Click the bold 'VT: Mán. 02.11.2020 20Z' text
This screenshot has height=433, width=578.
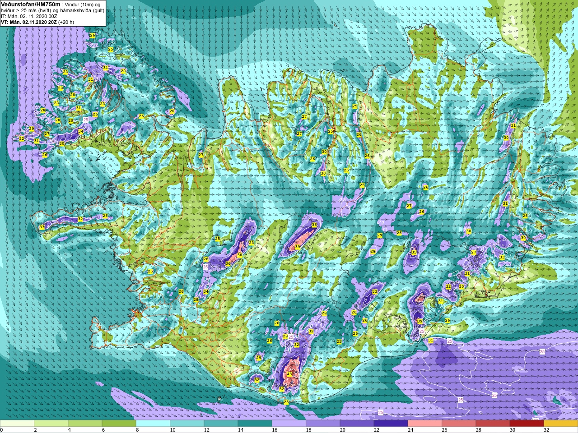tap(28, 22)
